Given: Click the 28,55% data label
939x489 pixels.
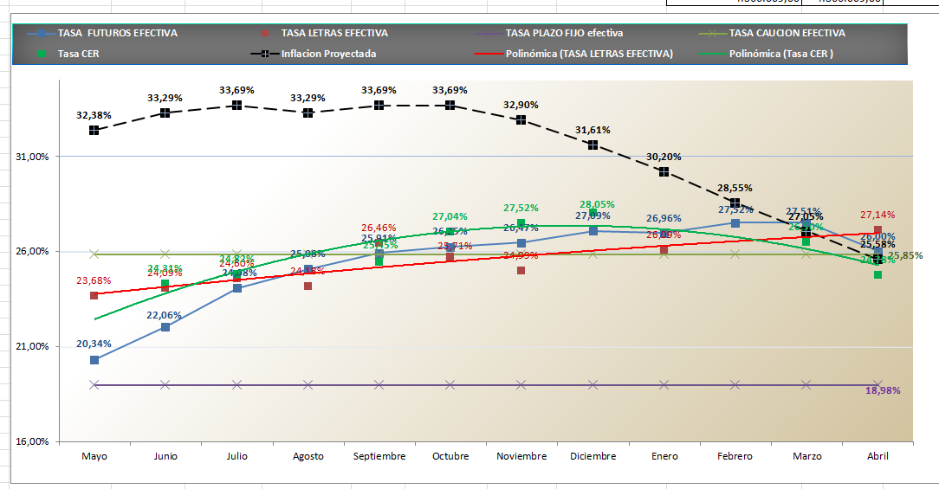Looking at the screenshot, I should [735, 188].
